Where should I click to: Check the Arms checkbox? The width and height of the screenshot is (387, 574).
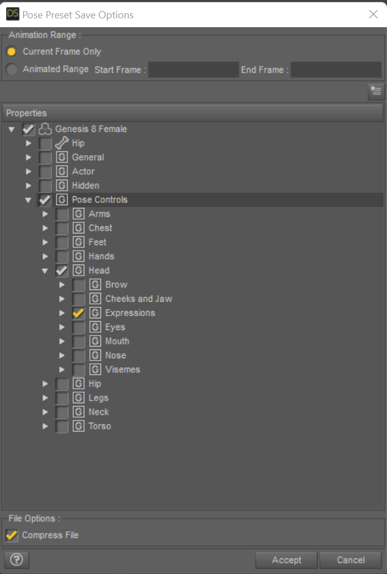tap(62, 214)
